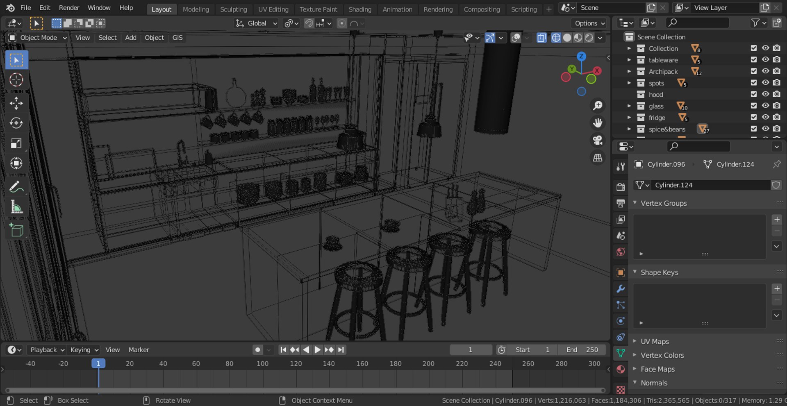Expand the spots collection
Screen dimensions: 787x406
click(629, 83)
